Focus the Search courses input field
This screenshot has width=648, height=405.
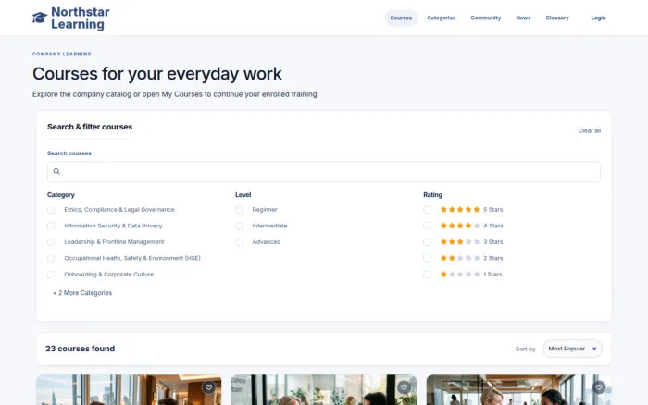324,171
